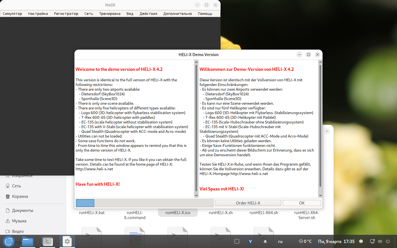Screen dimensions: 397x248
Task: Click the German pane scroll-down arrow
Action: coord(320,195)
